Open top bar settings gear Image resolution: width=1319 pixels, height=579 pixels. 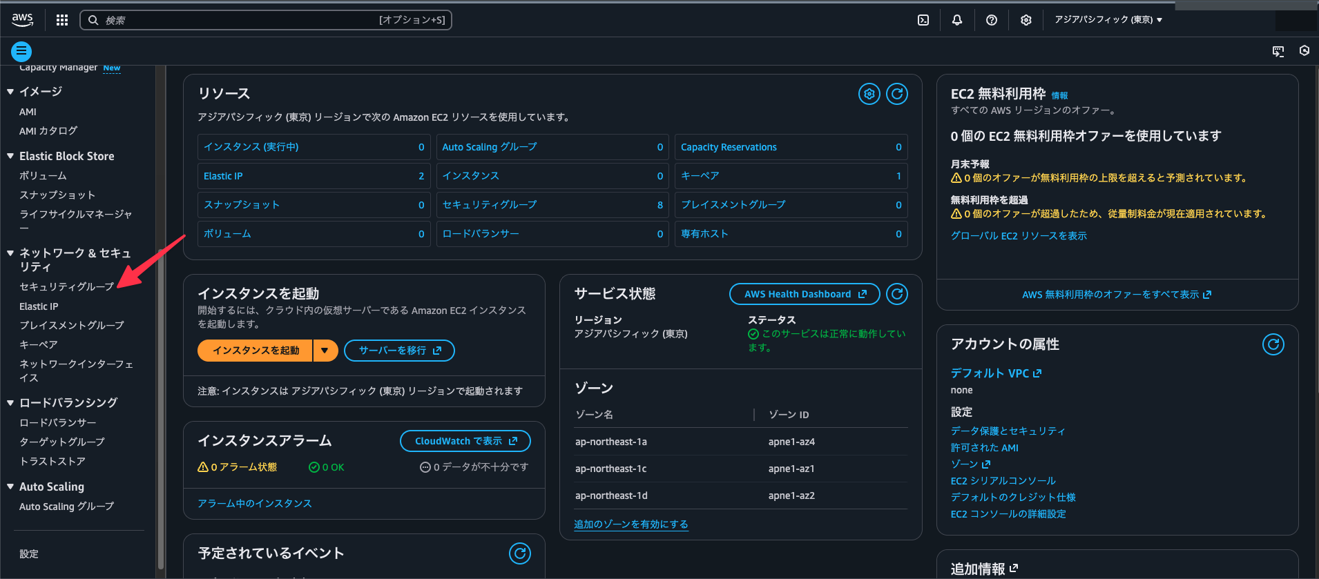[x=1026, y=20]
